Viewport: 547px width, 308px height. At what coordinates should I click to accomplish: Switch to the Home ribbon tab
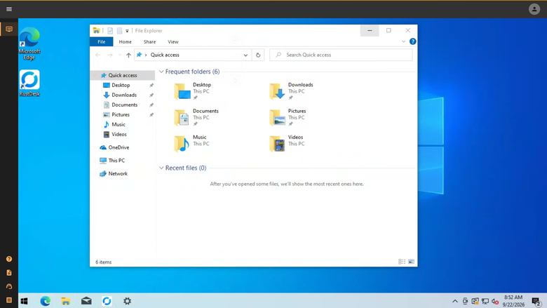(x=125, y=42)
